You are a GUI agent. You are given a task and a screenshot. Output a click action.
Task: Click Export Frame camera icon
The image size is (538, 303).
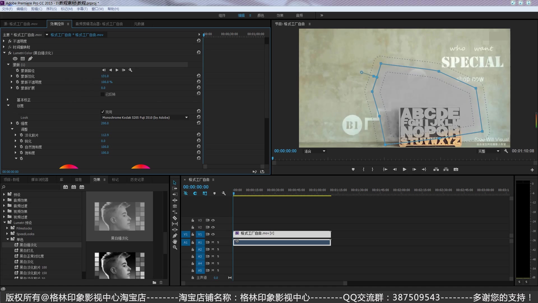pos(456,169)
